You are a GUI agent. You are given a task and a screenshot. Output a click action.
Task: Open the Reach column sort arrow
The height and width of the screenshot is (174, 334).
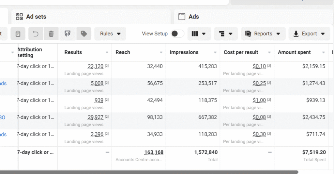(161, 53)
